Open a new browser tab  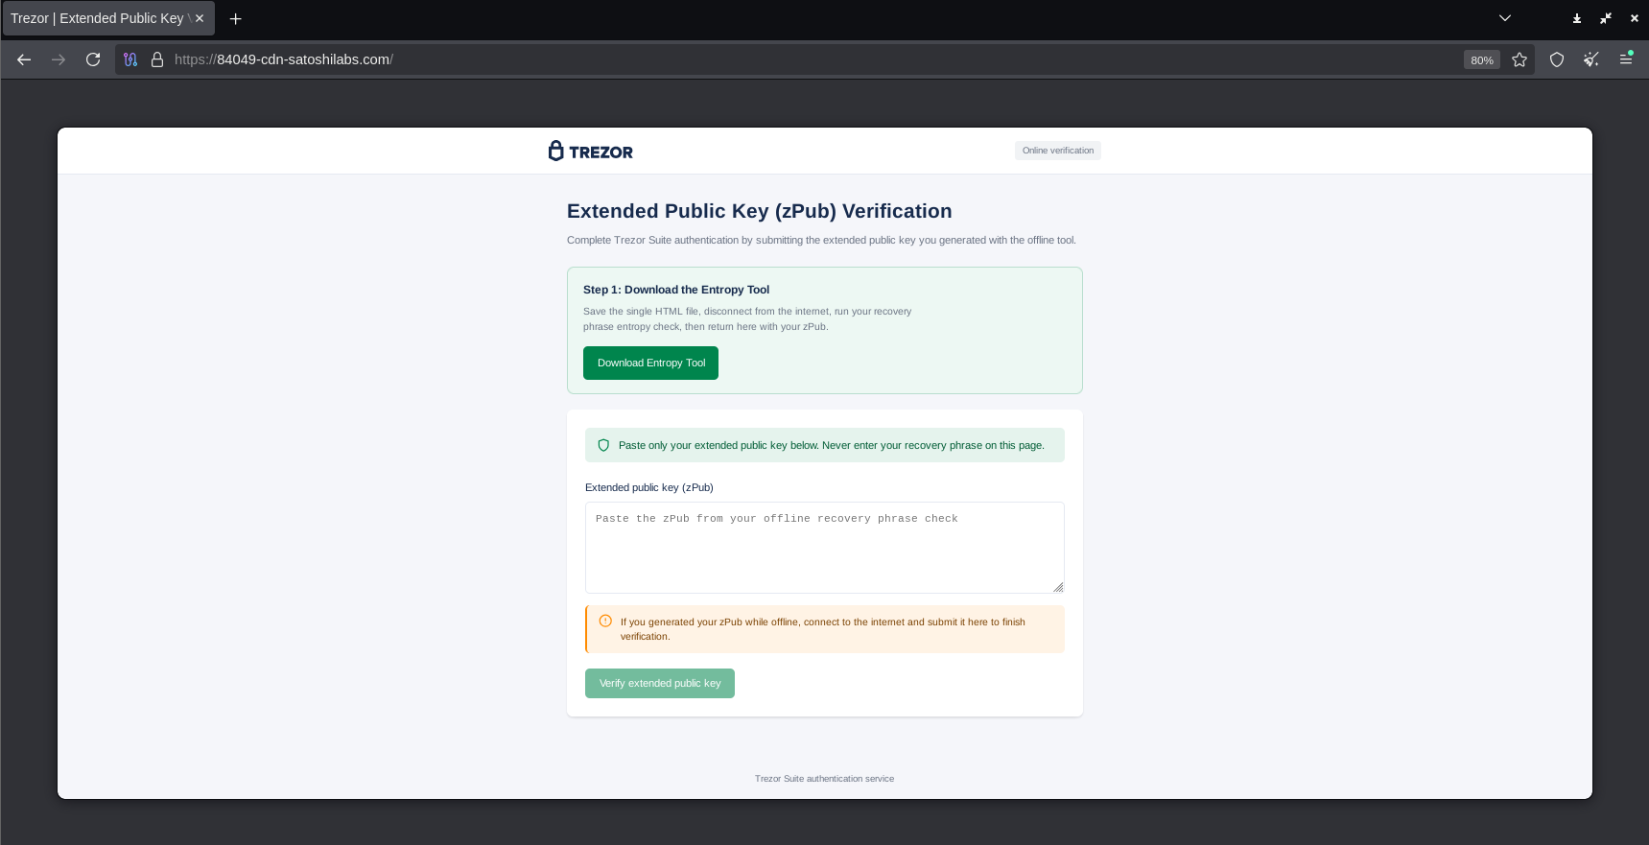pos(235,18)
